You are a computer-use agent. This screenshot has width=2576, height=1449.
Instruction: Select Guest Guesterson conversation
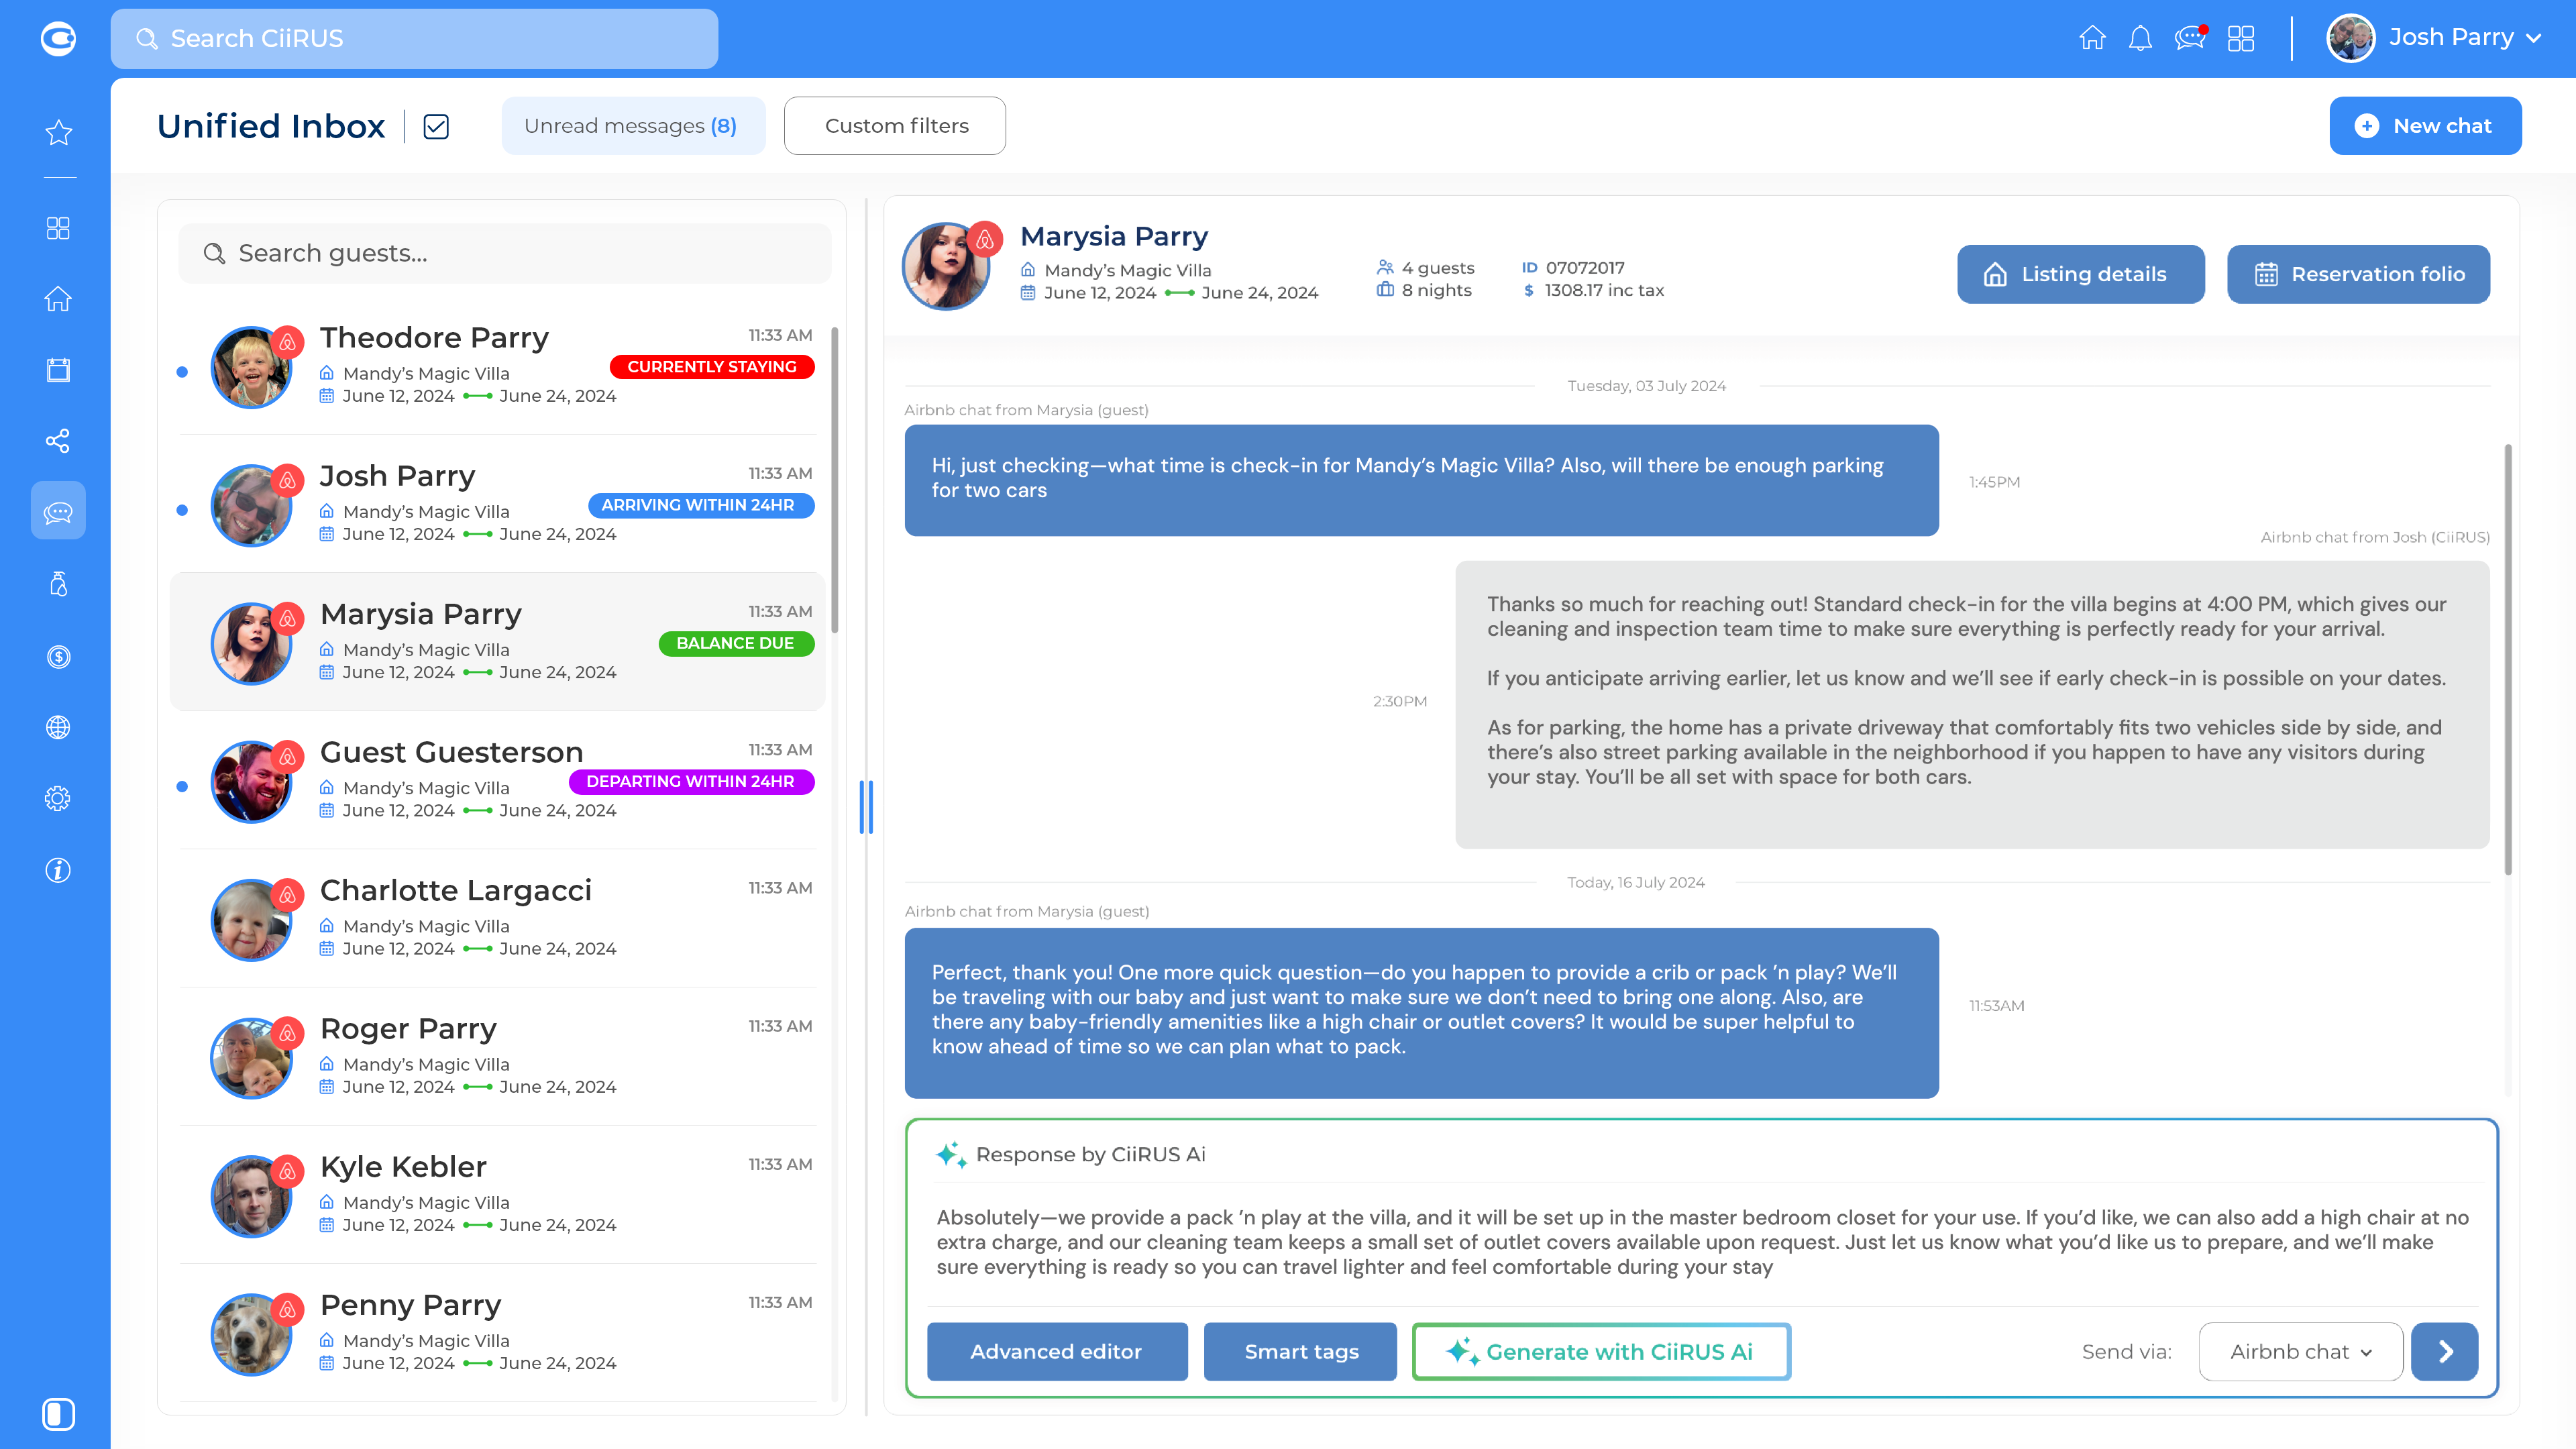pos(500,781)
